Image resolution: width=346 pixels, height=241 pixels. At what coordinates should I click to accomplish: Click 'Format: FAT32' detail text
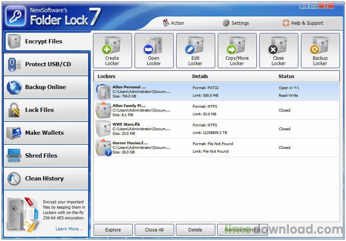pos(206,88)
